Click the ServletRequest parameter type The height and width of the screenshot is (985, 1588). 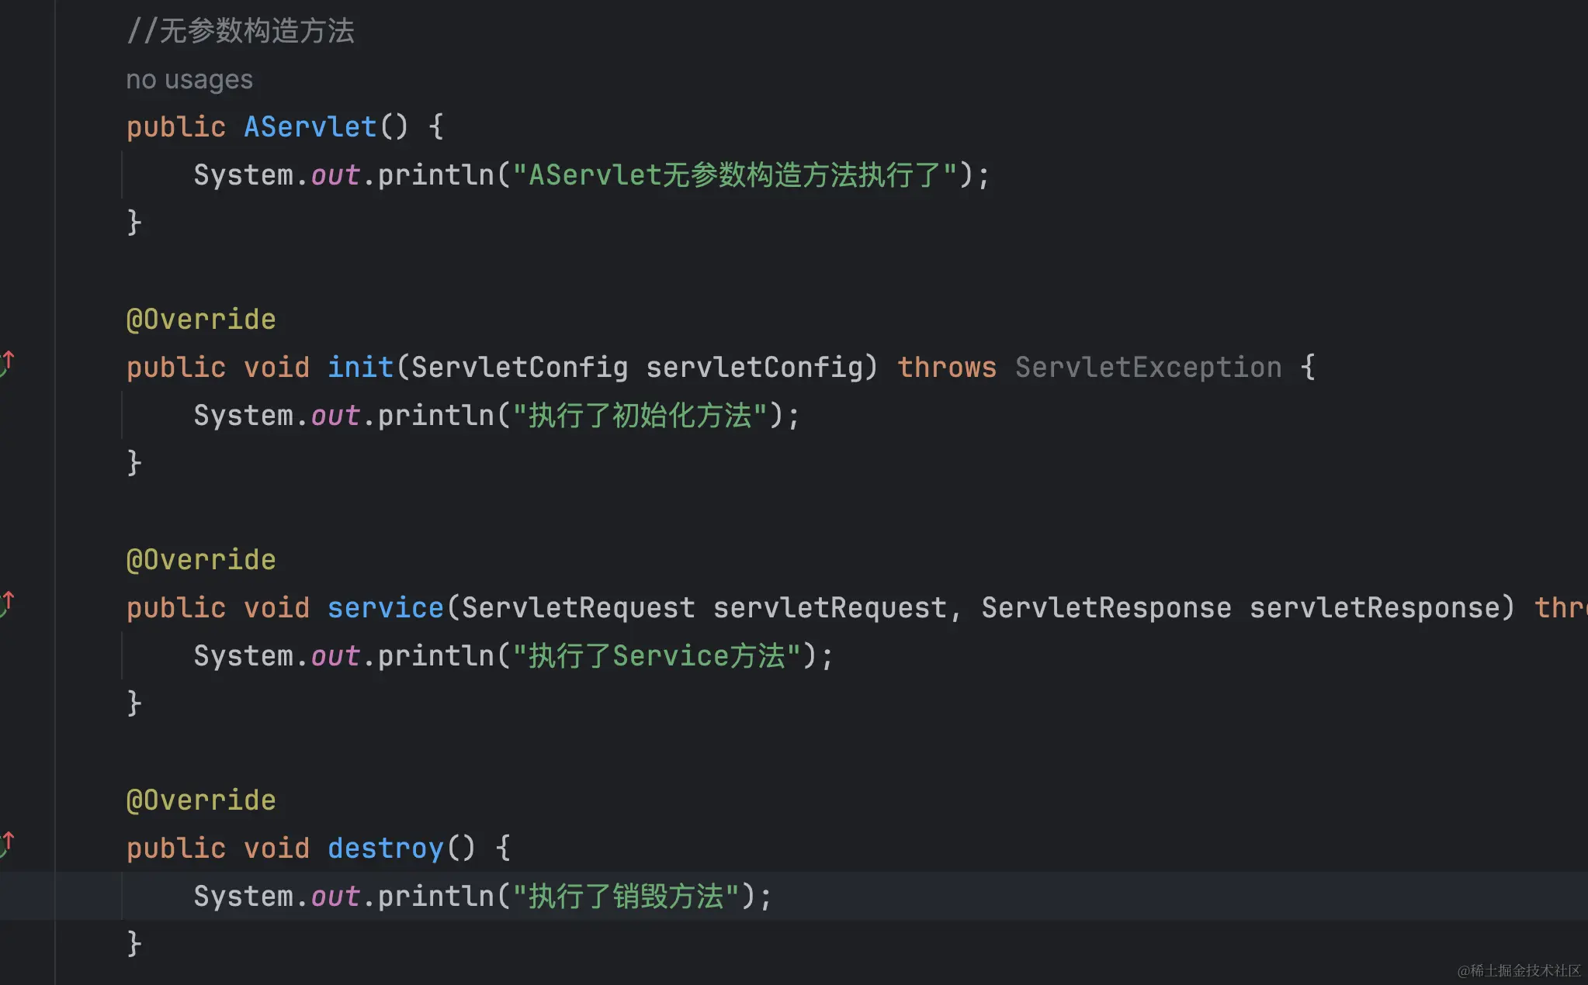coord(577,608)
